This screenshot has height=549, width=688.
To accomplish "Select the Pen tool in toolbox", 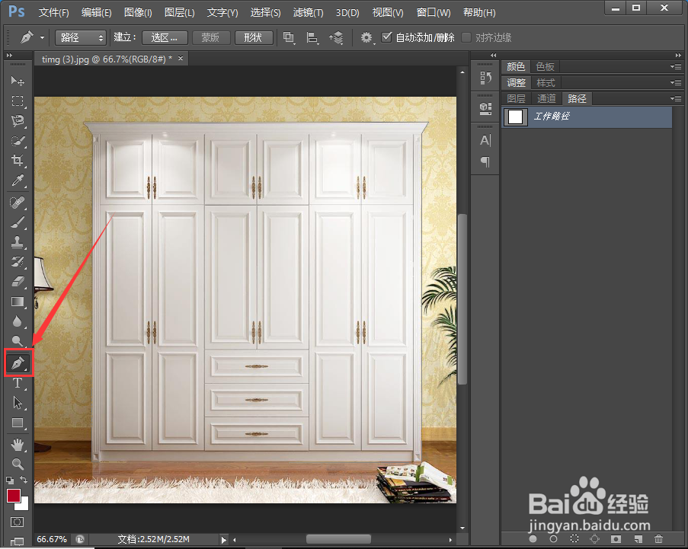I will click(x=18, y=362).
